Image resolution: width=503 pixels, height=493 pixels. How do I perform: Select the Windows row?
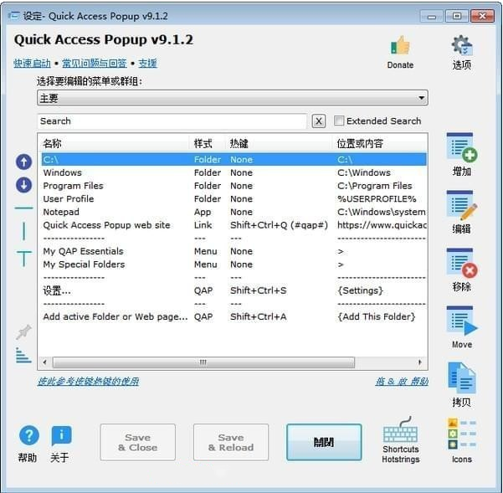coord(234,172)
